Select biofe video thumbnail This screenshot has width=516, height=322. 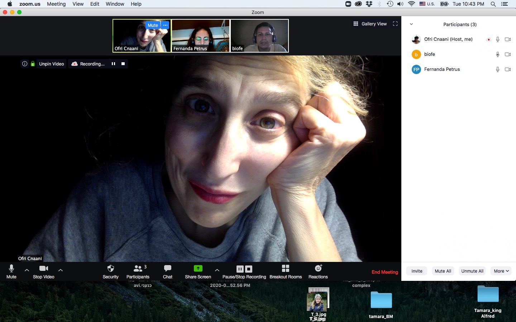click(x=259, y=36)
